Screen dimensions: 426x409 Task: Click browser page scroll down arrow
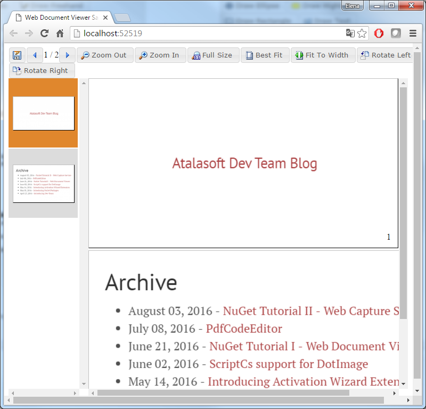tap(417, 391)
